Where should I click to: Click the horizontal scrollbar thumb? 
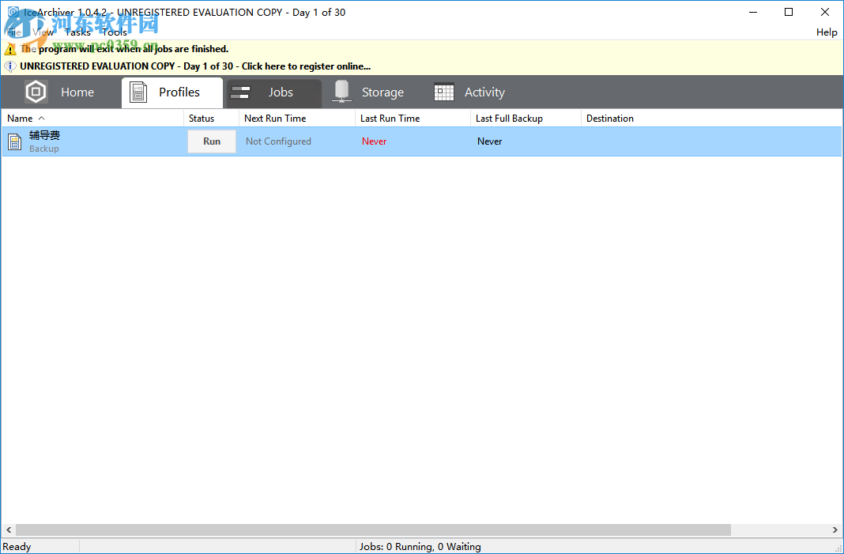click(x=373, y=530)
